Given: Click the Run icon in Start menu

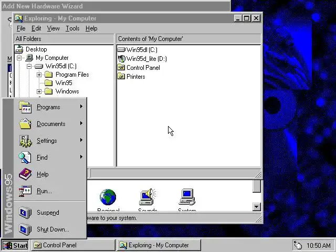Looking at the screenshot, I should [x=25, y=191].
